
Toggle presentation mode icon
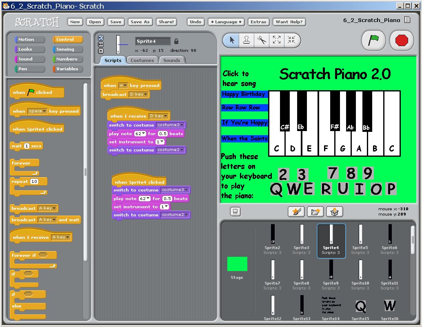coord(235,212)
